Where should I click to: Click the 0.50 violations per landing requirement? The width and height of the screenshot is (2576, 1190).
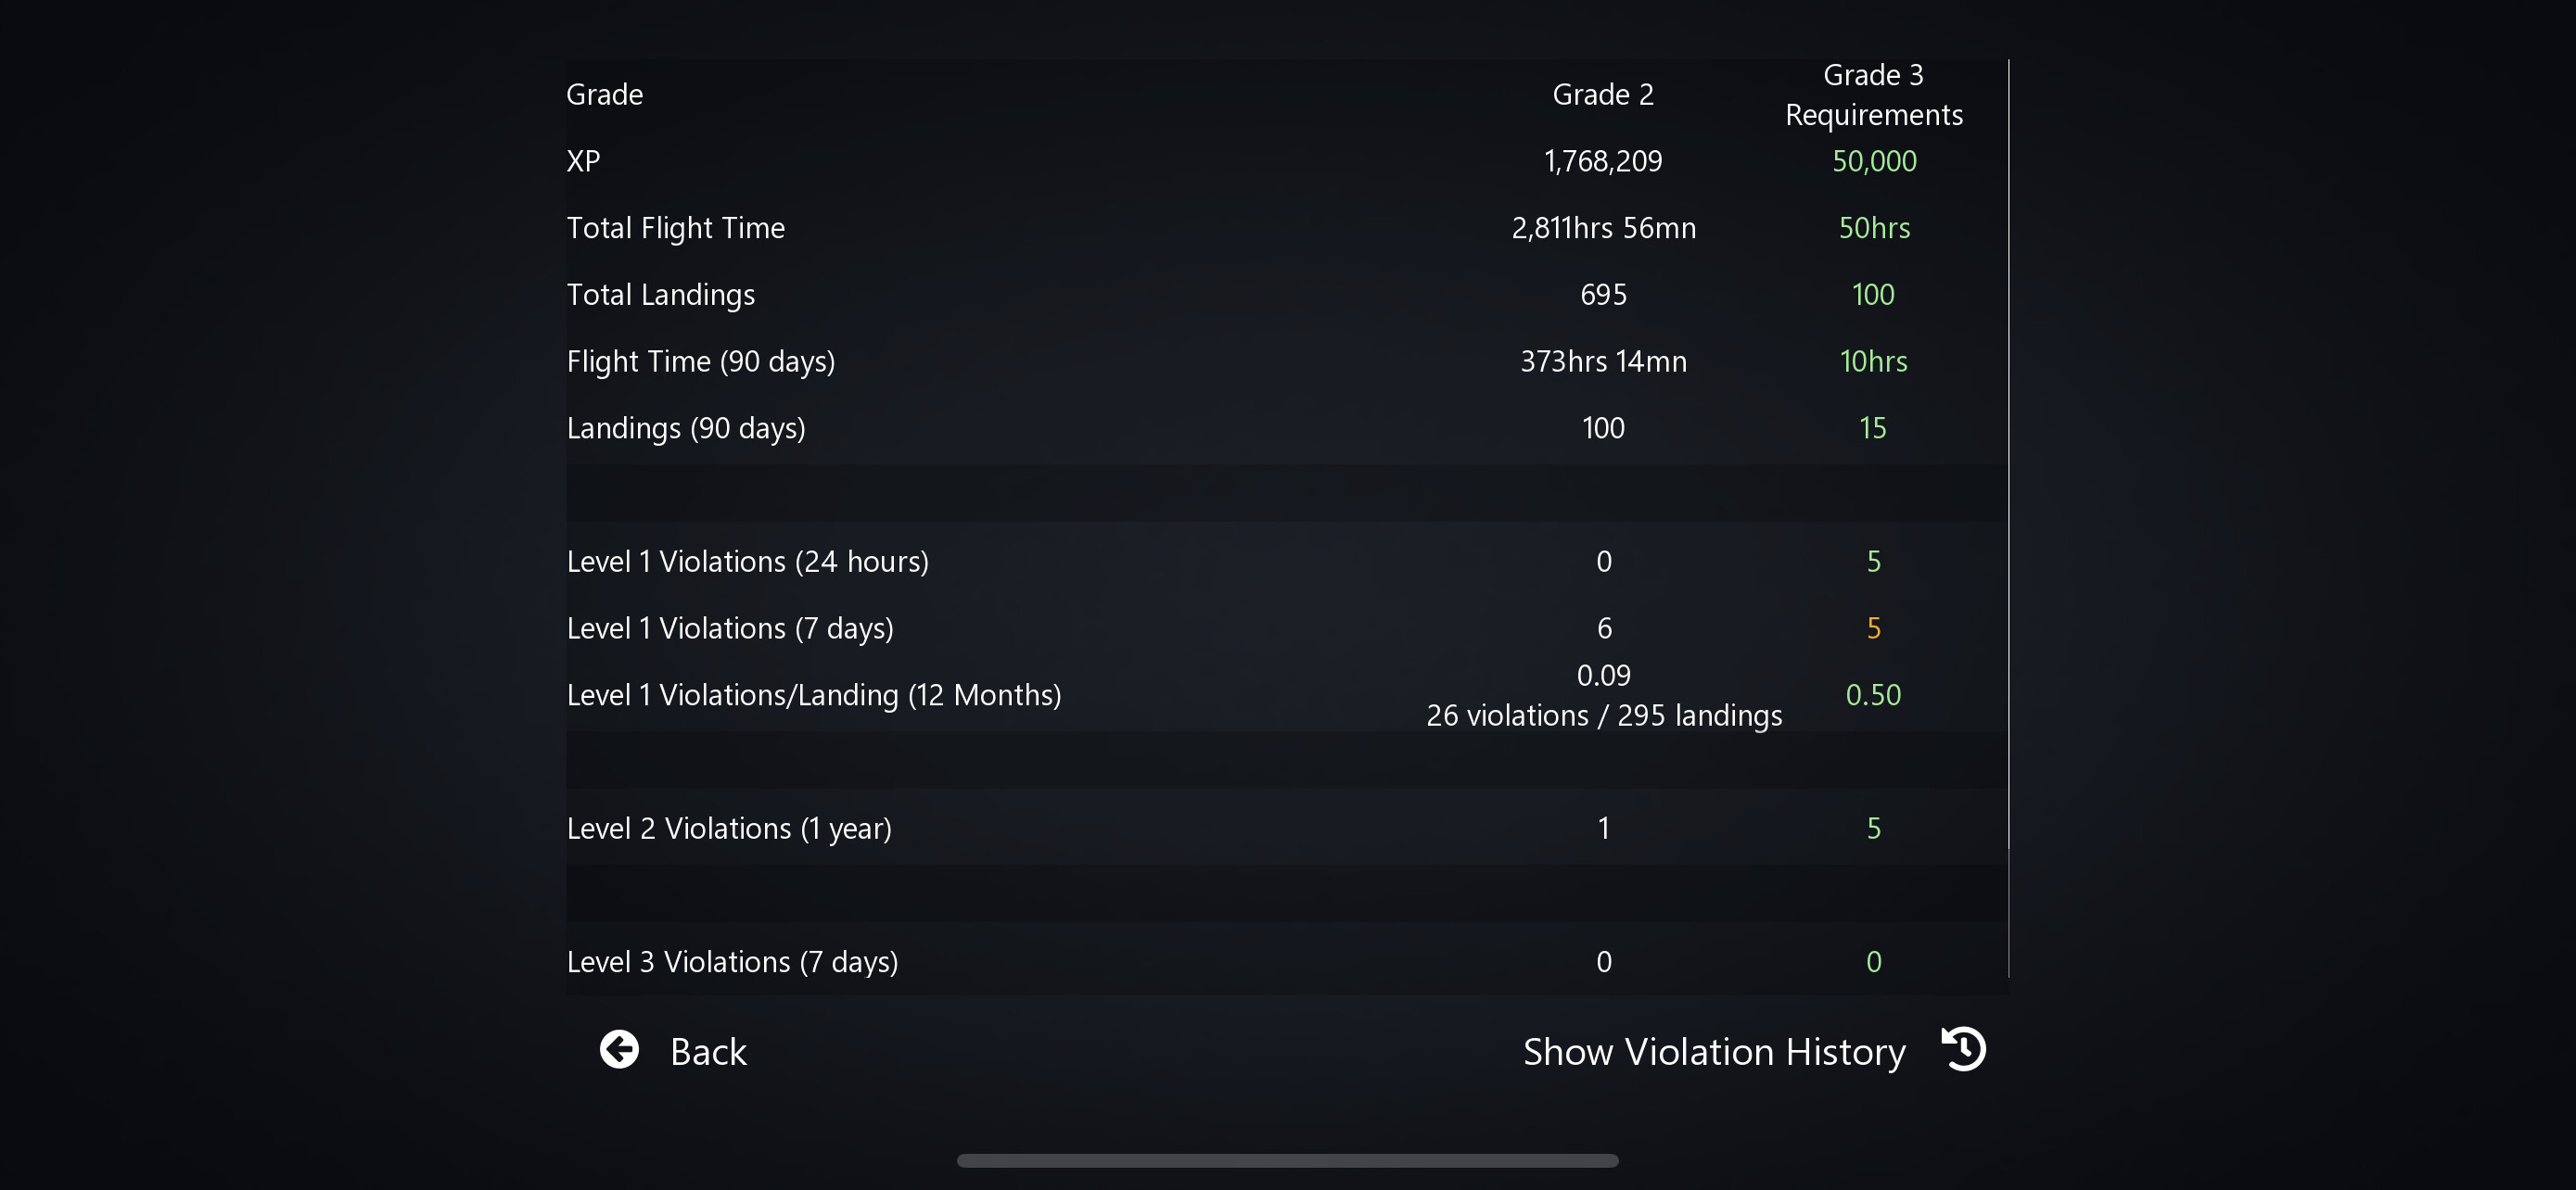point(1872,695)
